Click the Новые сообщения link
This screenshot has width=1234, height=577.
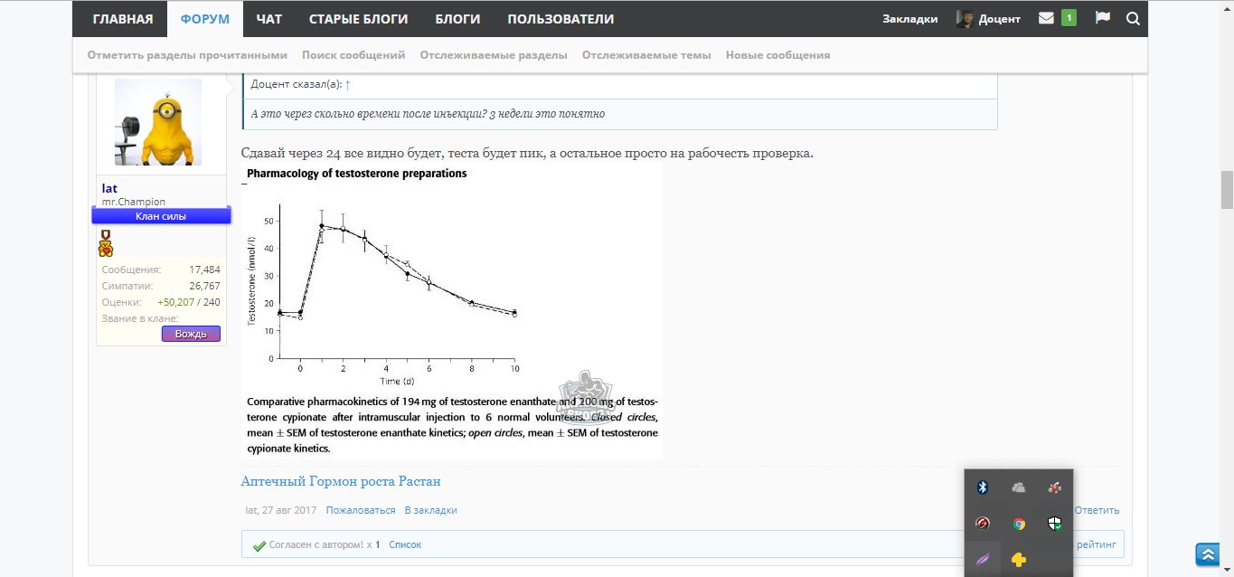coord(777,55)
